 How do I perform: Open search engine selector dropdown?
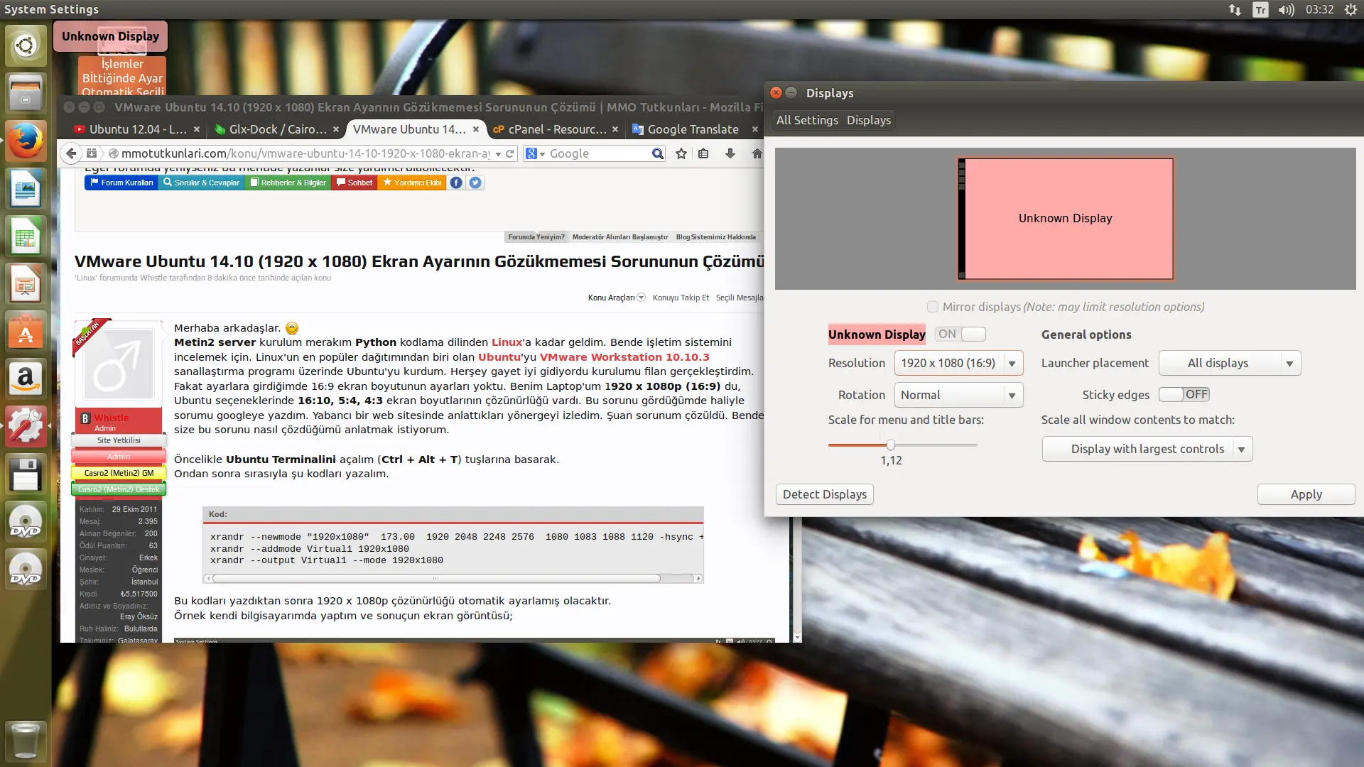(x=534, y=153)
